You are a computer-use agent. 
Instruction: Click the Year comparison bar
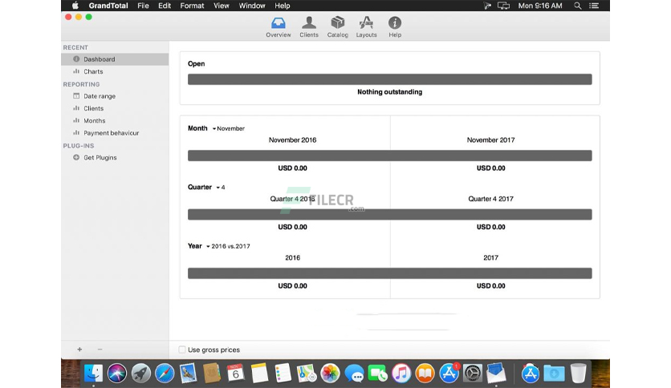[x=389, y=273]
